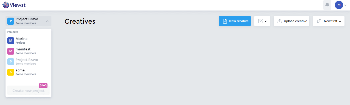Click the sort arrows icon
The width and height of the screenshot is (350, 105).
pos(319,21)
